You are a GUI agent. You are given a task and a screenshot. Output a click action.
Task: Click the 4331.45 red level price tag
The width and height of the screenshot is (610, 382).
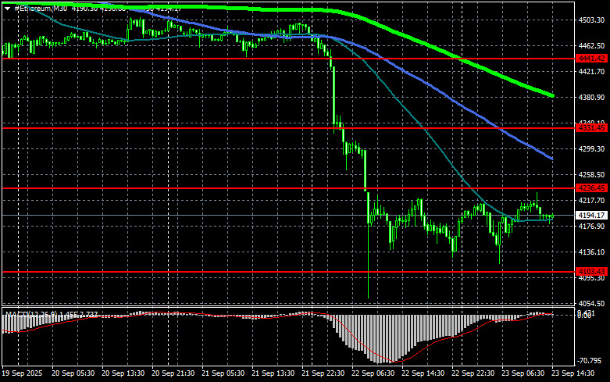point(592,127)
